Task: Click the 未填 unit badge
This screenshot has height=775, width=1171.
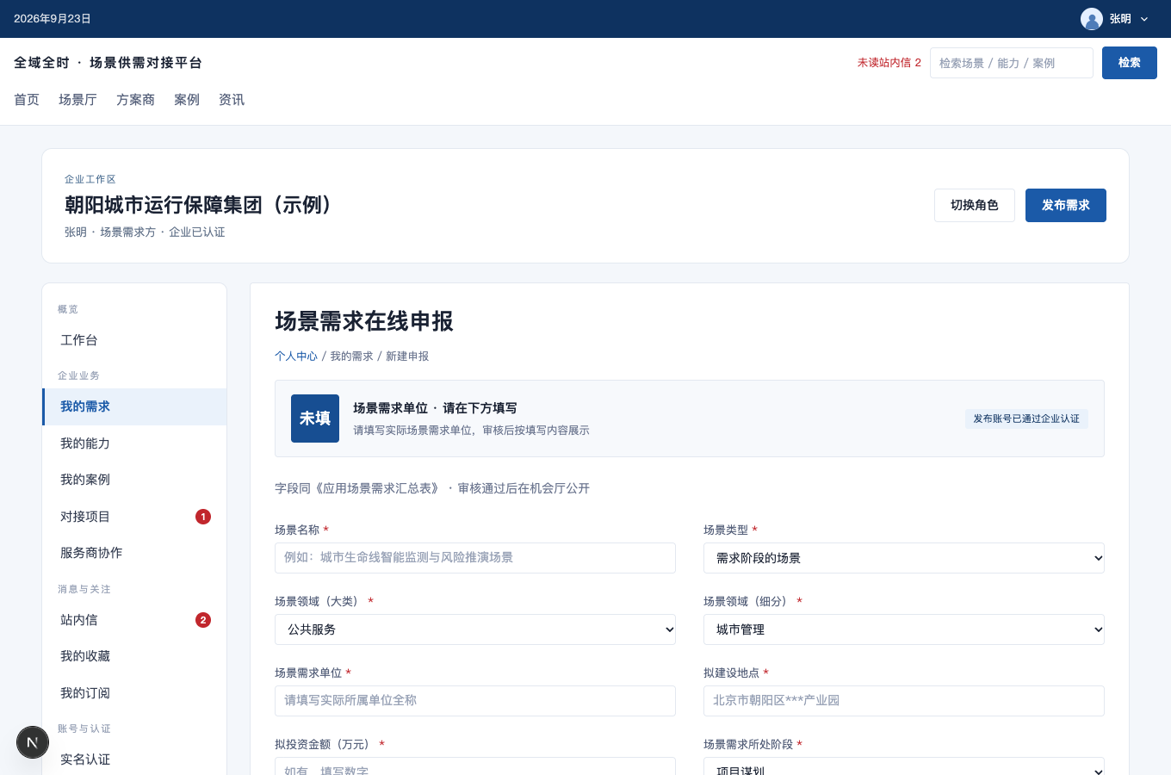Action: point(315,418)
